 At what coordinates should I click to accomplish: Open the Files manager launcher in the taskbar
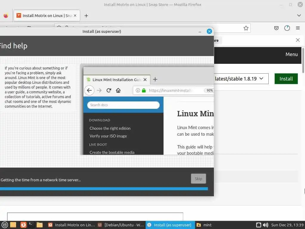(40, 225)
